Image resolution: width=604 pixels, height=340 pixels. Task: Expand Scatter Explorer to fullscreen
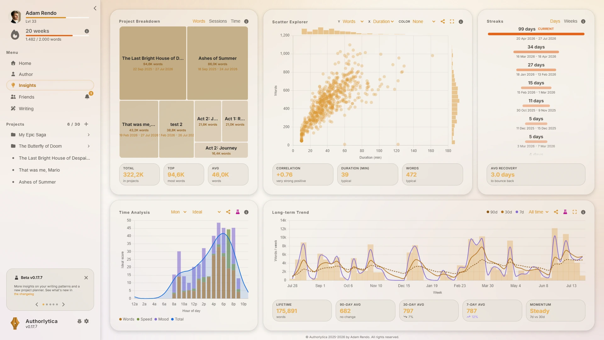pyautogui.click(x=452, y=21)
